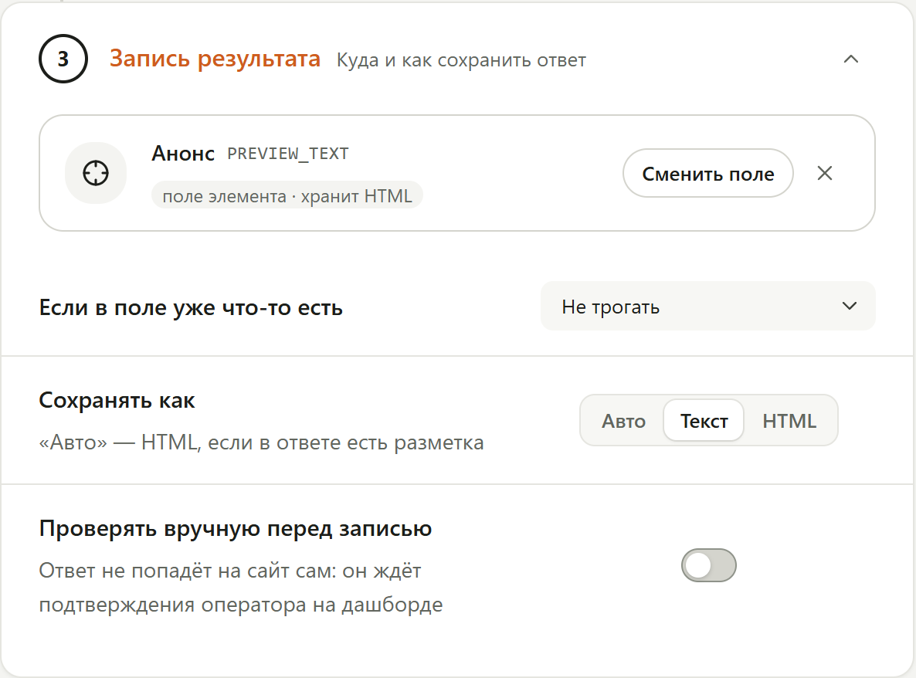
Task: Select the 'Текст' save format option
Action: click(x=704, y=421)
